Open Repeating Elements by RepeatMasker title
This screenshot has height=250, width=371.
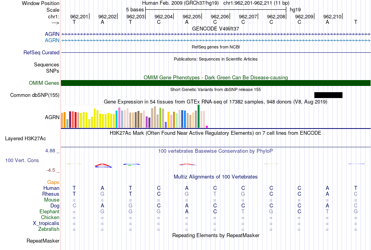[x=216, y=235]
